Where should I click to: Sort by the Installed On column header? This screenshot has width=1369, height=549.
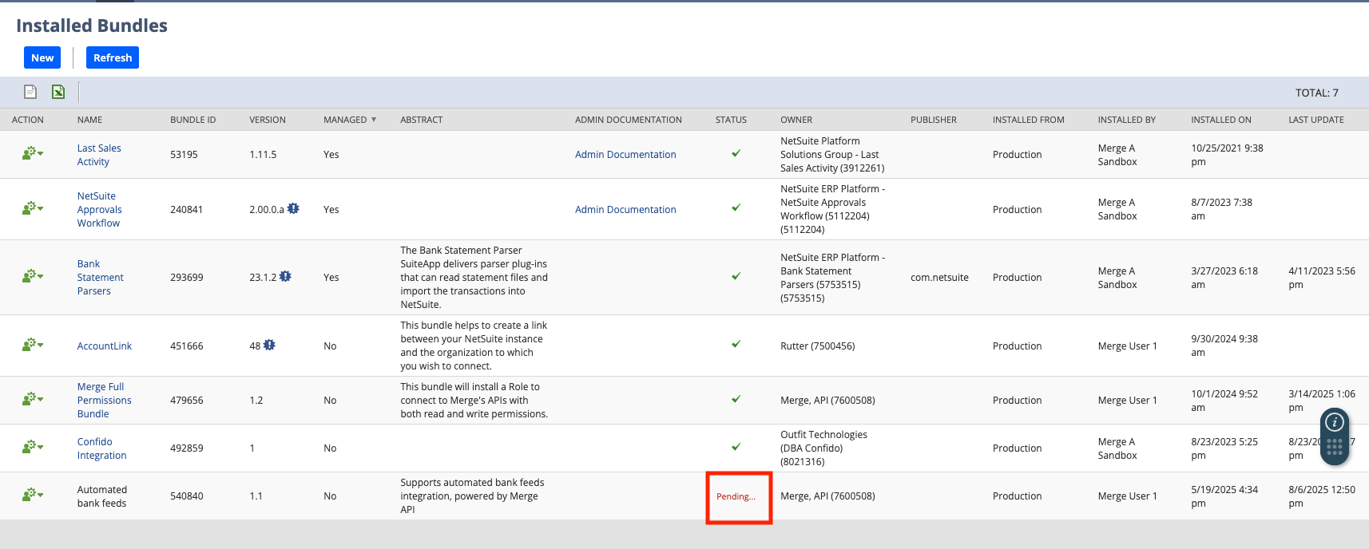coord(1220,120)
